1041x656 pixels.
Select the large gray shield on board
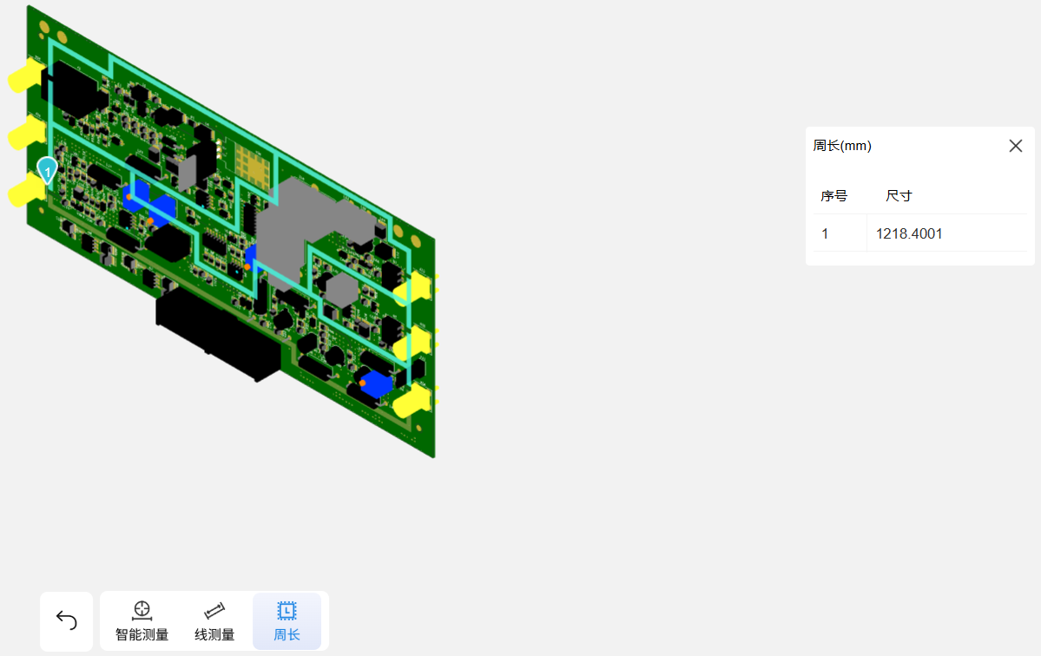[x=300, y=221]
